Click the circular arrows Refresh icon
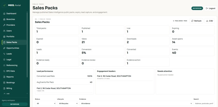 (192, 21)
